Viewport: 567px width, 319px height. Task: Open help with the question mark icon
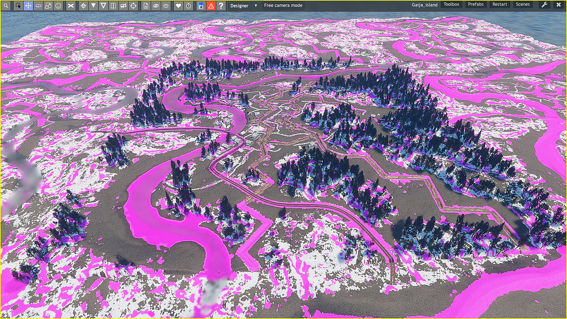[221, 6]
